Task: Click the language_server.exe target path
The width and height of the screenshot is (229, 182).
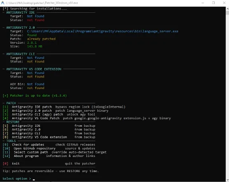Action: (103, 31)
